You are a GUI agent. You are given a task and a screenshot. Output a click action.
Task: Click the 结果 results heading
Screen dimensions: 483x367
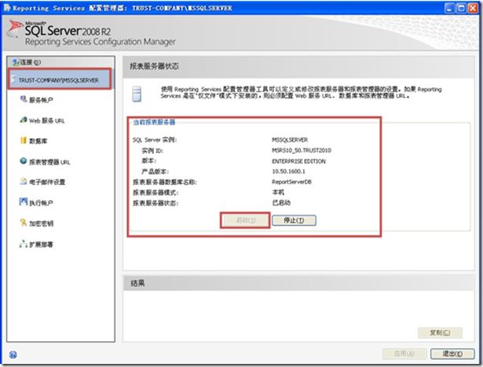click(x=137, y=283)
